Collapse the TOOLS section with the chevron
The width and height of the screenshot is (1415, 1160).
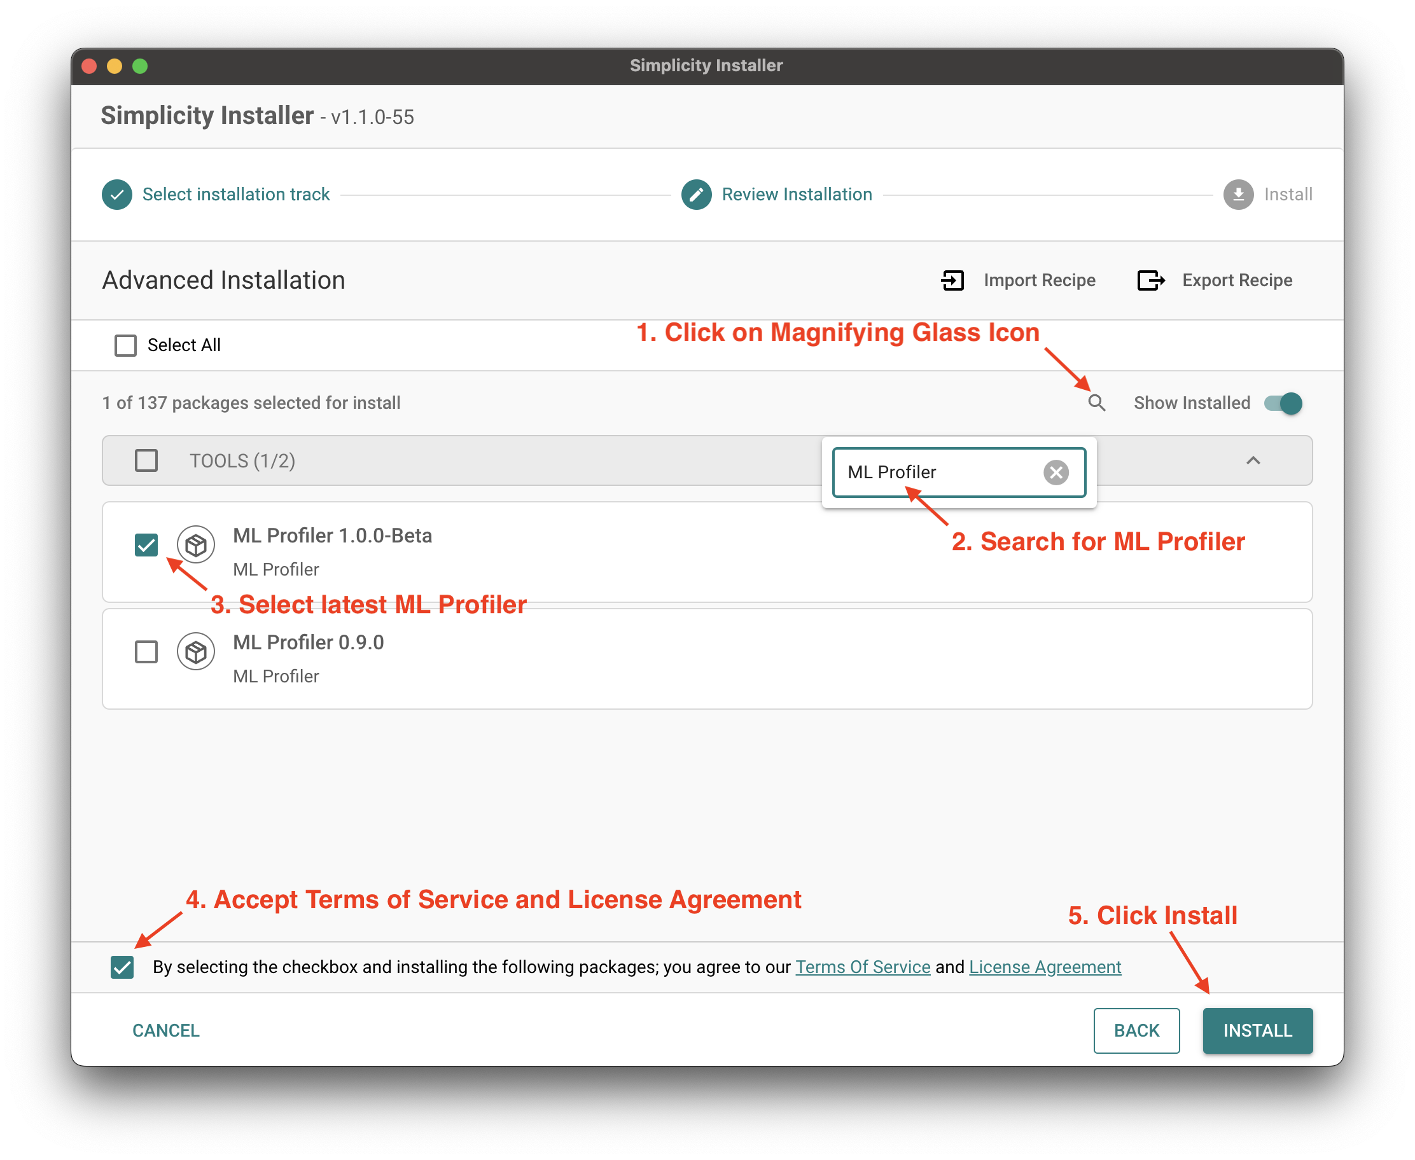pos(1254,460)
